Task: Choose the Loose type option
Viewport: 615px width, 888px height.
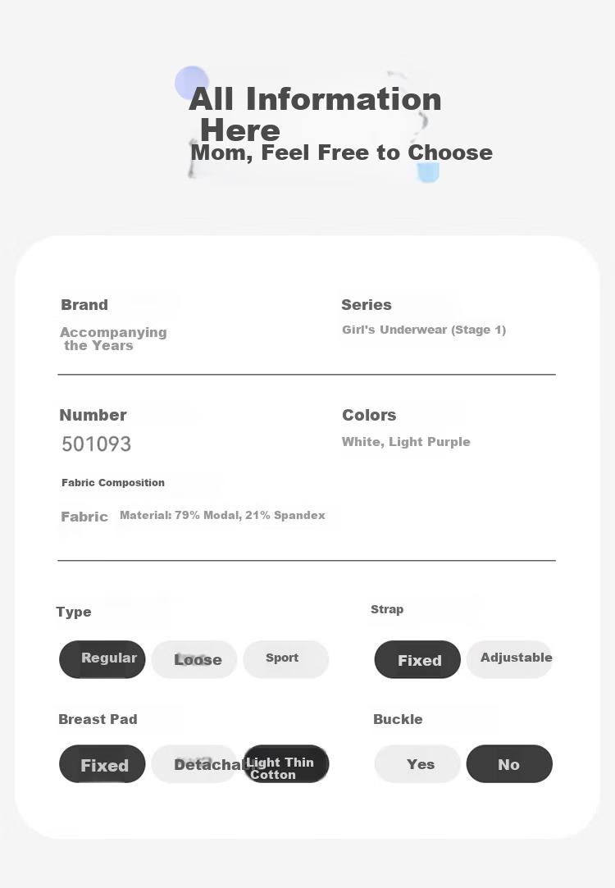Action: (194, 659)
